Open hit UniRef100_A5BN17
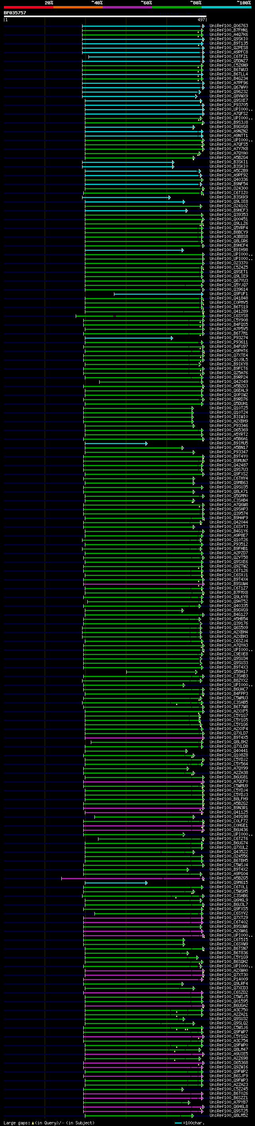Viewport: 255px width, 1126px height. tap(229, 448)
